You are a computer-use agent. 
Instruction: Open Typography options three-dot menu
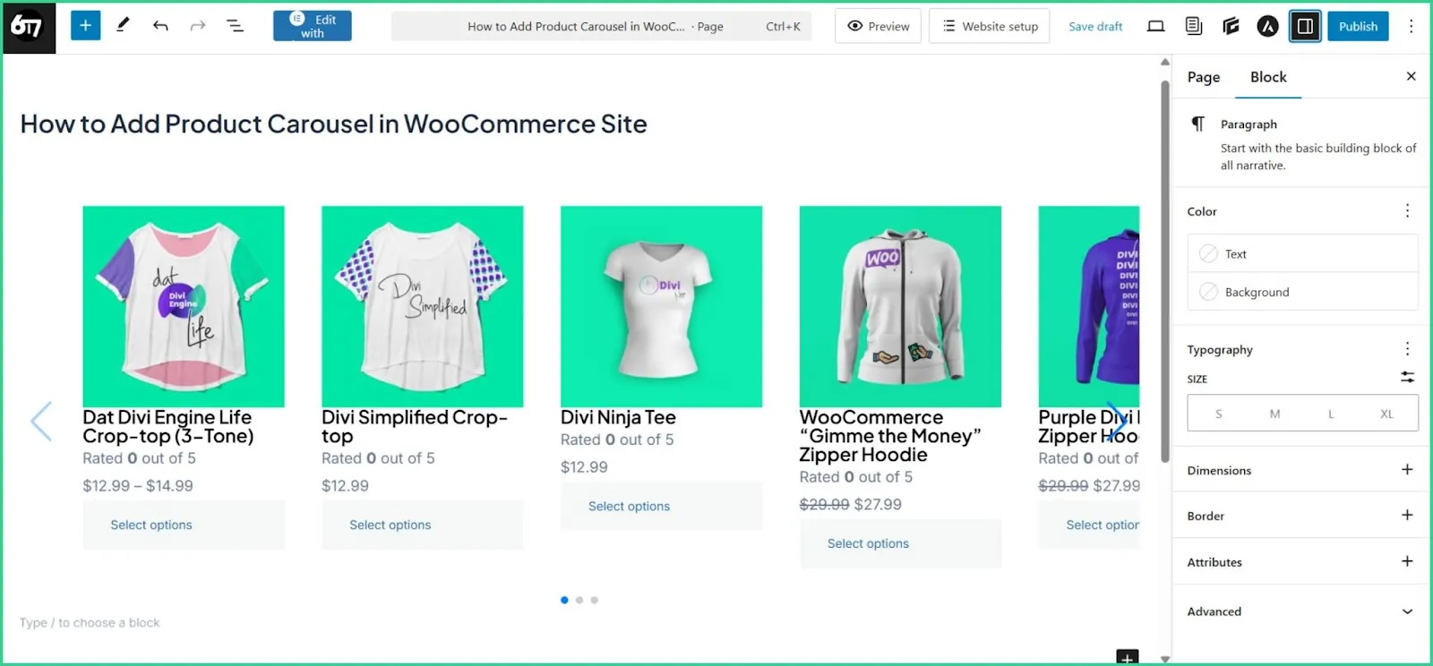coord(1407,348)
